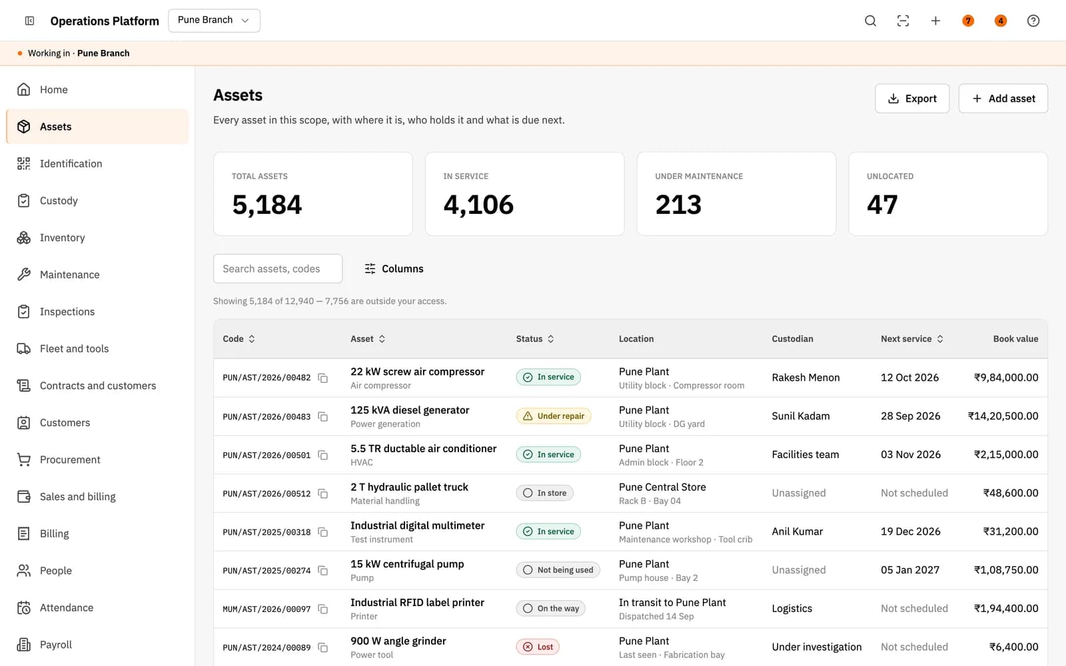Click book value ₹14,20,500.00

coord(1003,416)
